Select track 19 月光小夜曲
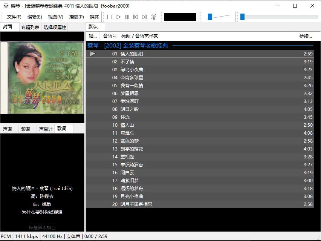The height and width of the screenshot is (241, 321). [200, 196]
